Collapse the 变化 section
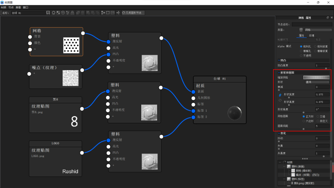Viewport: 334px width, 188px height. click(279, 133)
